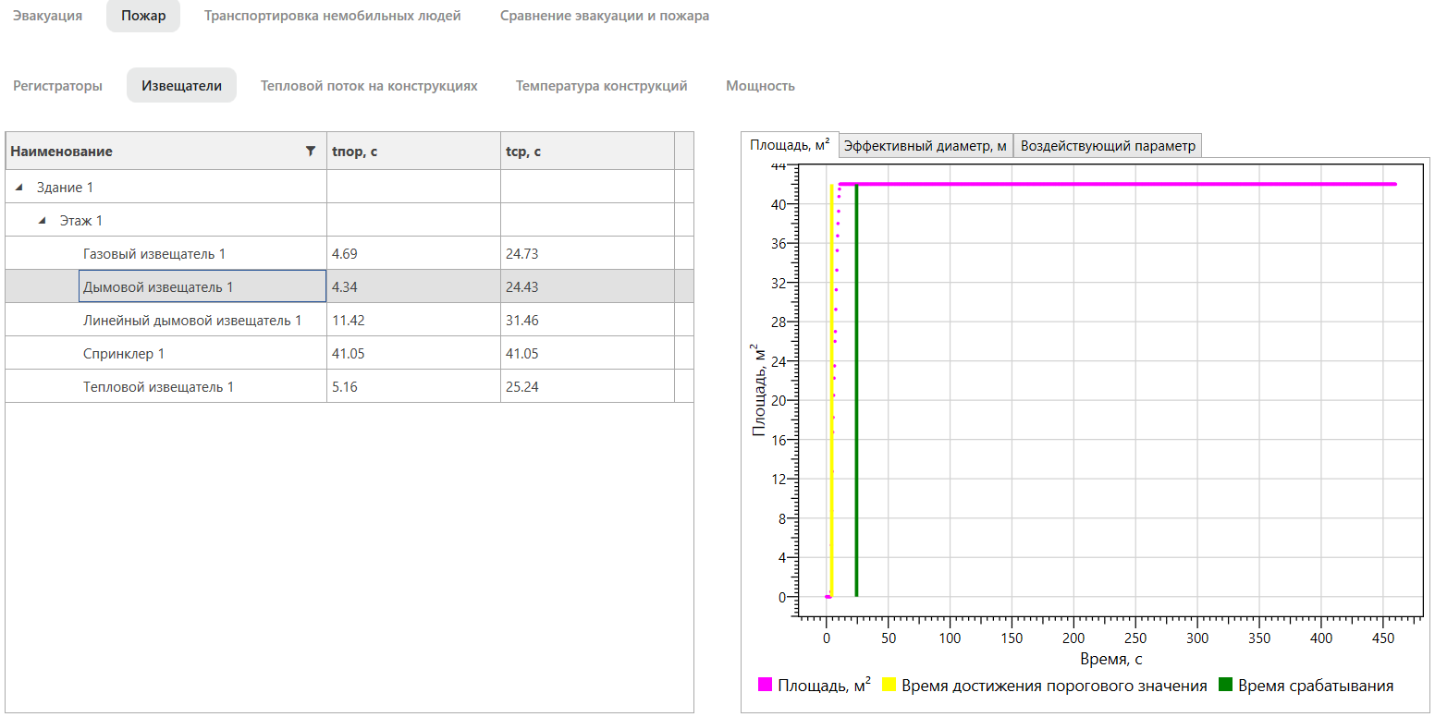The height and width of the screenshot is (717, 1435).
Task: Collapse the Этаж 1 tree node
Action: point(43,221)
